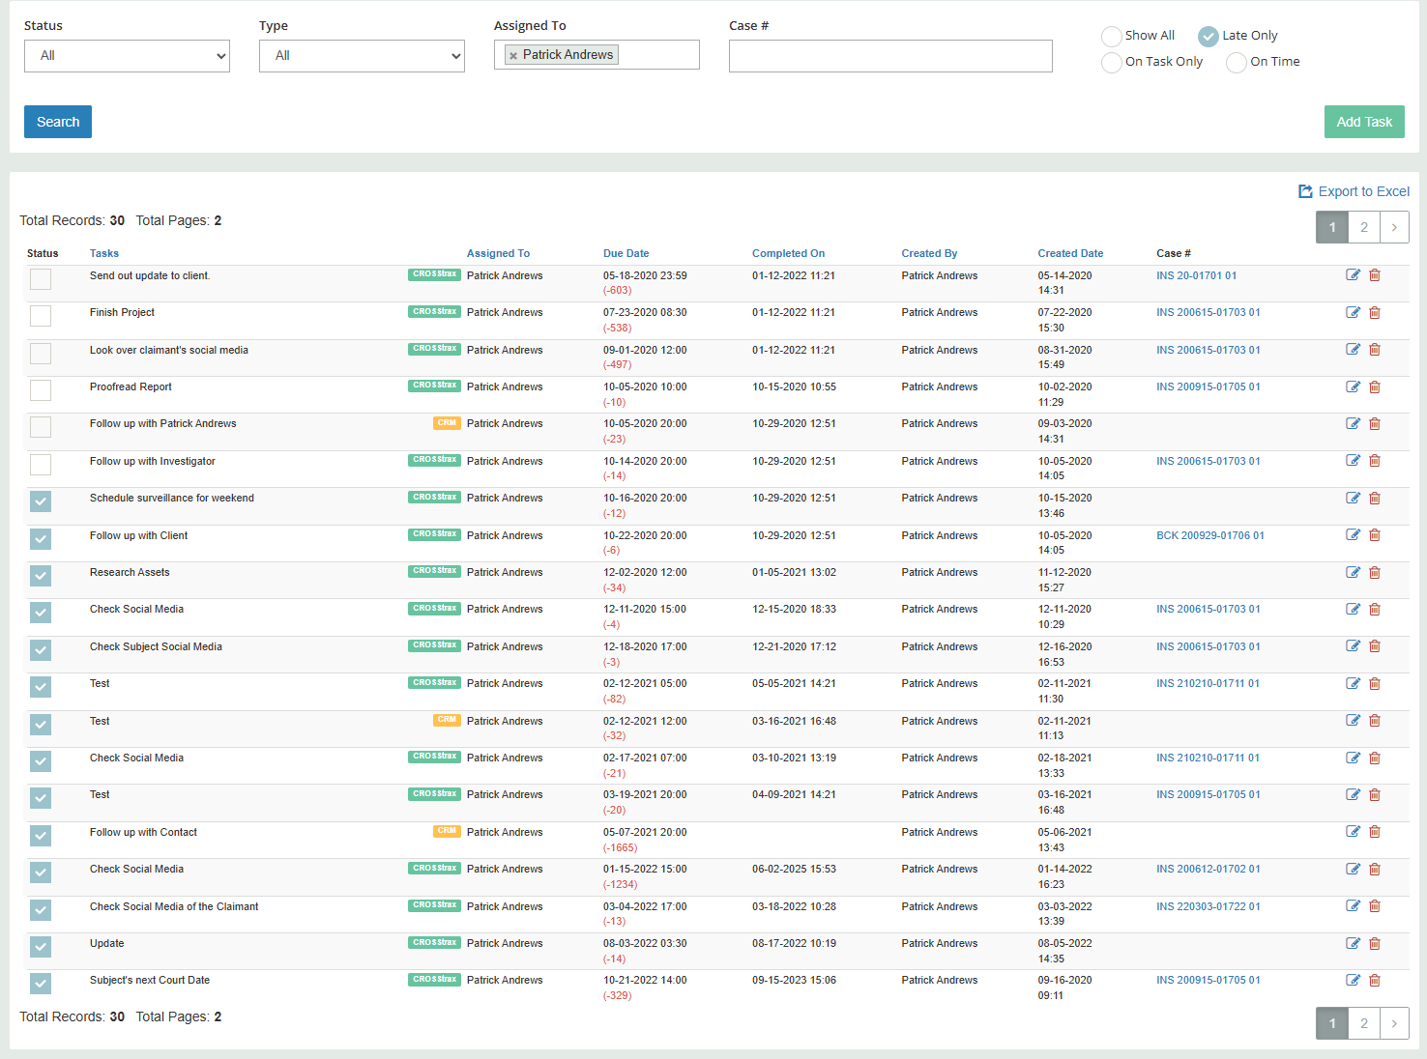Go to next page using bottom arrow

pyautogui.click(x=1394, y=1023)
